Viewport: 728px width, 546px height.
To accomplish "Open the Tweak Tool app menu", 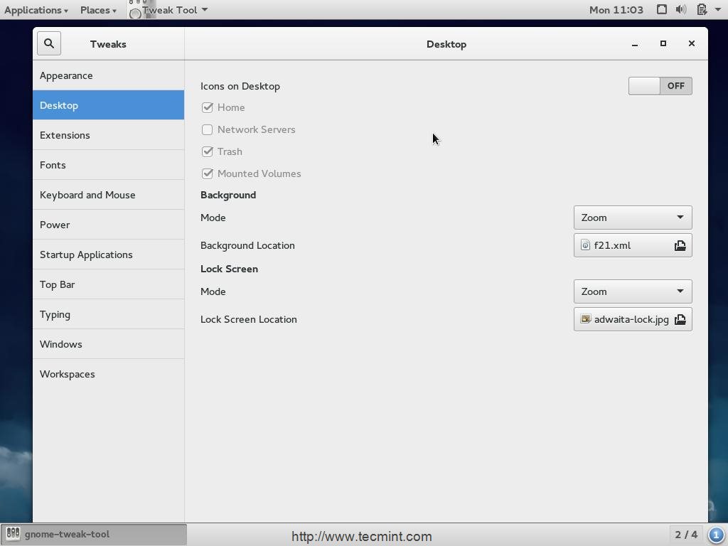I will coord(175,10).
